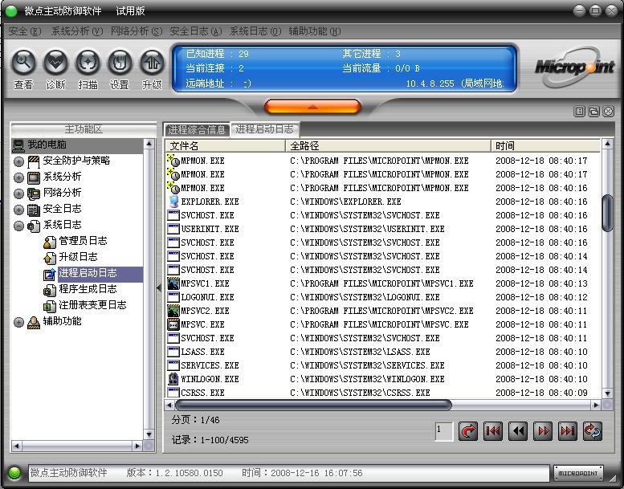Switch to 进程综合信息 tab
Viewport: 624px width, 489px height.
(x=197, y=129)
